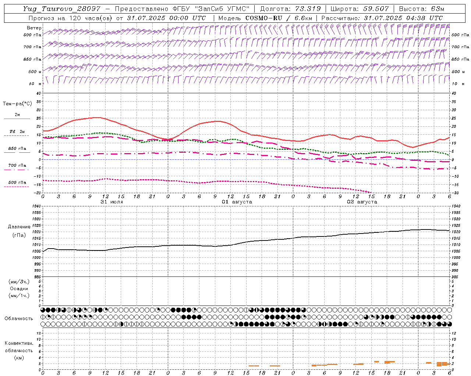Click the (мм/1ч.) precipitation unit label
Screen dimensions: 471x376
pyautogui.click(x=19, y=296)
